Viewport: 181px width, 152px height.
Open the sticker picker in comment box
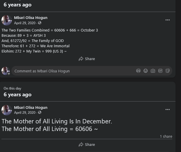[168, 71]
